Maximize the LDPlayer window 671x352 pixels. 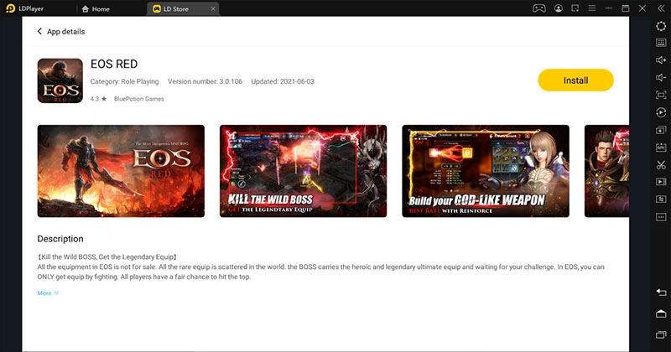[625, 8]
